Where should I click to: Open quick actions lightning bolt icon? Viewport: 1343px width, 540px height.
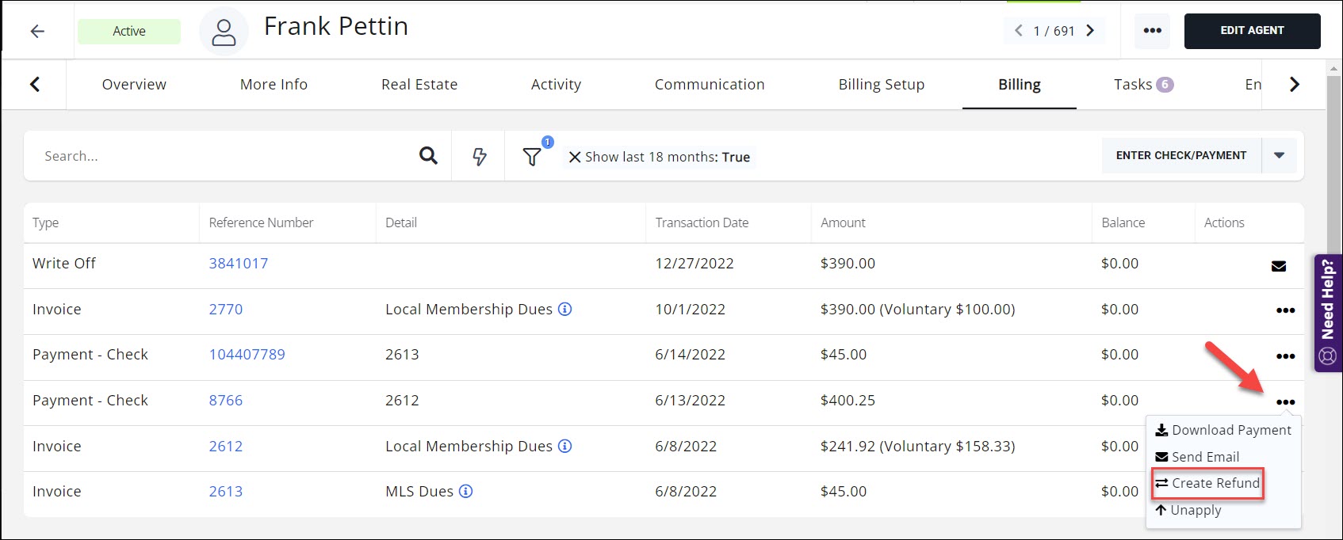(x=480, y=157)
